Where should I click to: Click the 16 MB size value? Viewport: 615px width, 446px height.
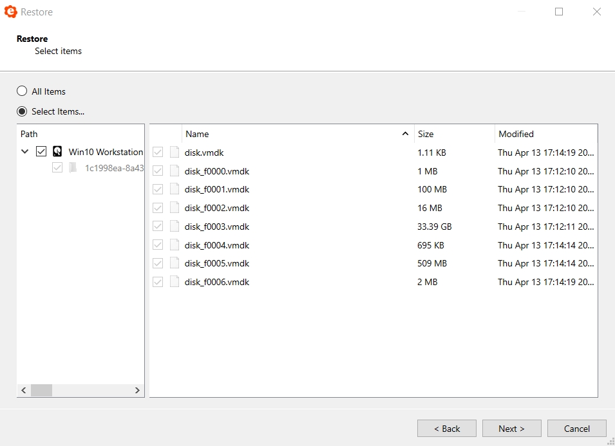pyautogui.click(x=430, y=208)
